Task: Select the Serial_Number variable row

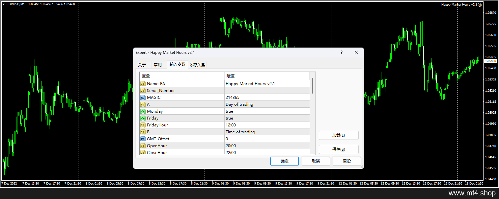Action: (x=225, y=91)
